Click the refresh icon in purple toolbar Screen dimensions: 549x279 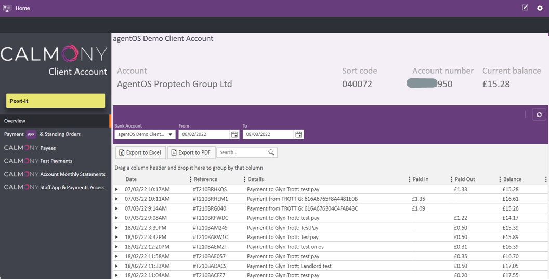tap(539, 115)
